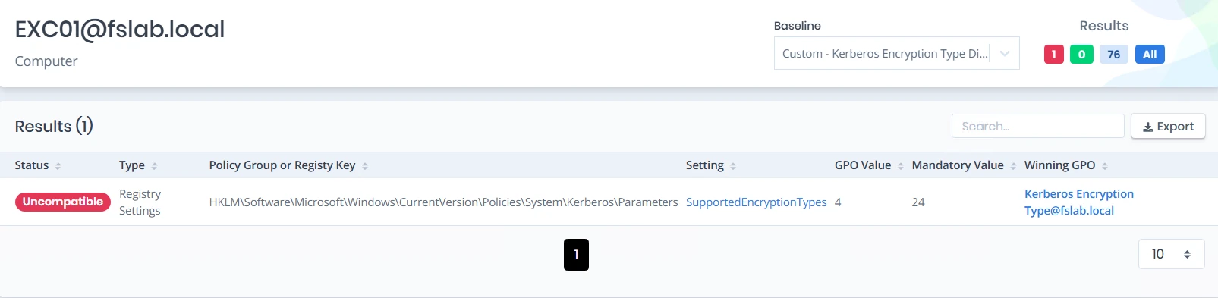Viewport: 1218px width, 298px height.
Task: Sort by Winning GPO column
Action: pyautogui.click(x=1105, y=166)
